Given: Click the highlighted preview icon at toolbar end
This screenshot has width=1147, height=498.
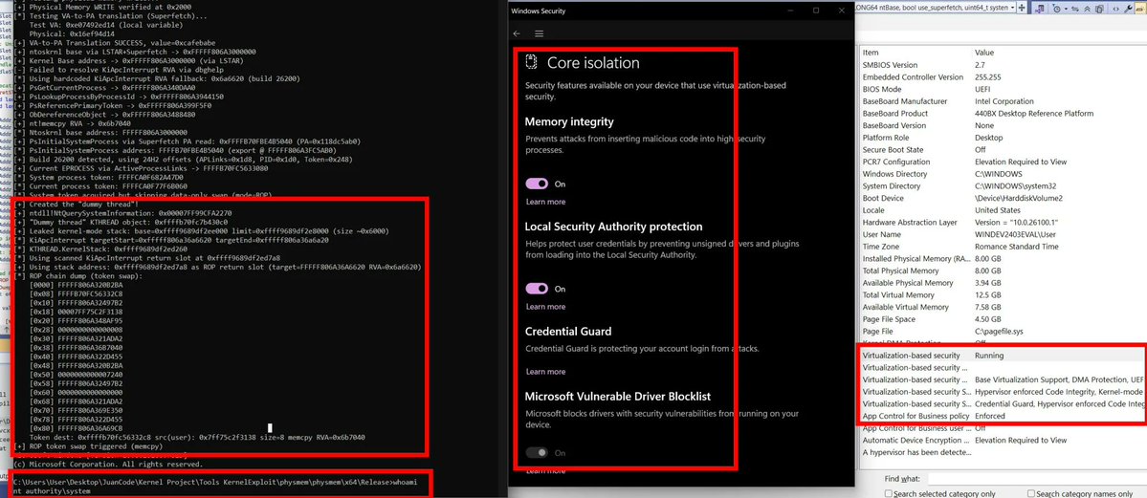Looking at the screenshot, I should [1140, 9].
